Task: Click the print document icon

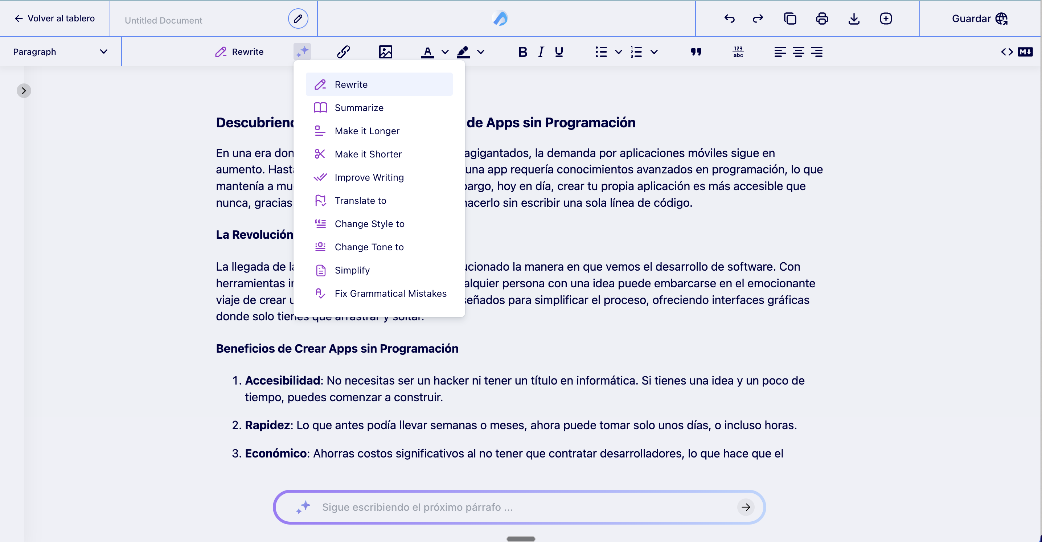Action: pyautogui.click(x=821, y=19)
